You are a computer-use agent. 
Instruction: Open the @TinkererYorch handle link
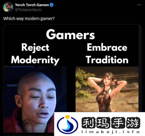point(28,10)
